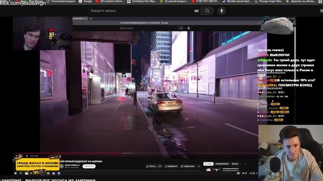The height and width of the screenshot is (181, 323).
Task: Click the video title 'МОЙ ПЕРВЫЙ ВИДЕОБЛОГ ИЗ АМЕРИКИ'
Action: [81, 161]
